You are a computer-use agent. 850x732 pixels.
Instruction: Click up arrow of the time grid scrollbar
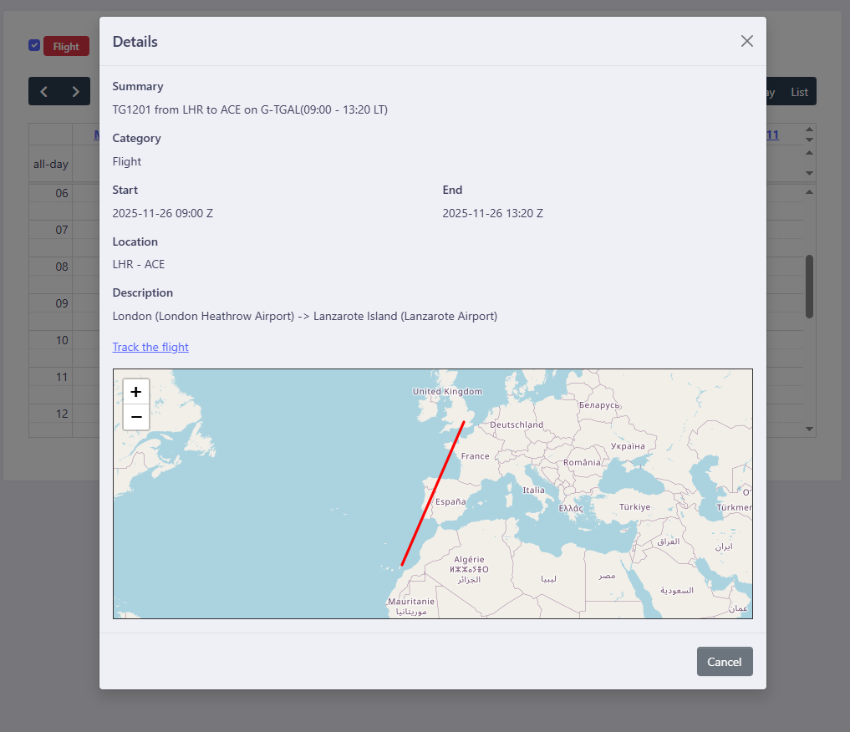(809, 191)
